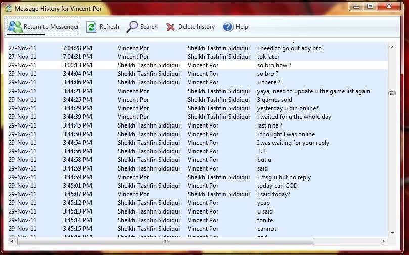The width and height of the screenshot is (409, 255).
Task: Click the green Refresh arrows icon
Action: click(x=92, y=27)
